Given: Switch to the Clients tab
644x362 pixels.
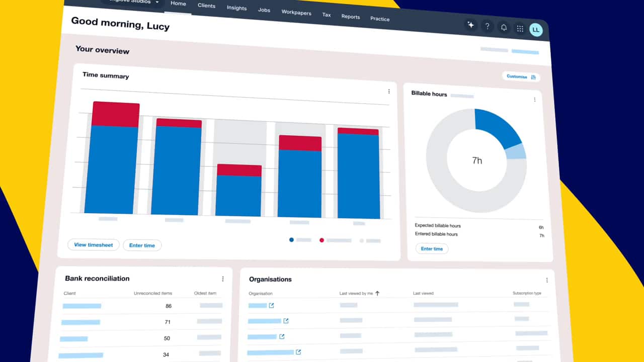Looking at the screenshot, I should tap(206, 6).
